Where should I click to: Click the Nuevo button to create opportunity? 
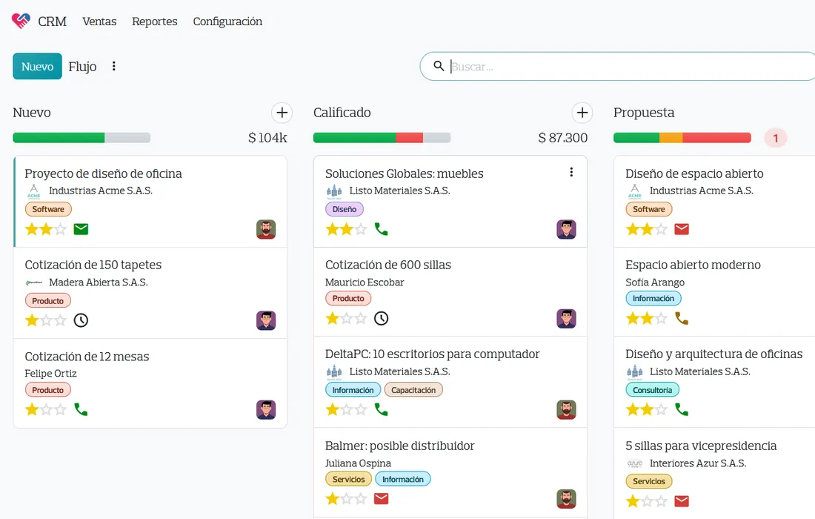[x=38, y=66]
